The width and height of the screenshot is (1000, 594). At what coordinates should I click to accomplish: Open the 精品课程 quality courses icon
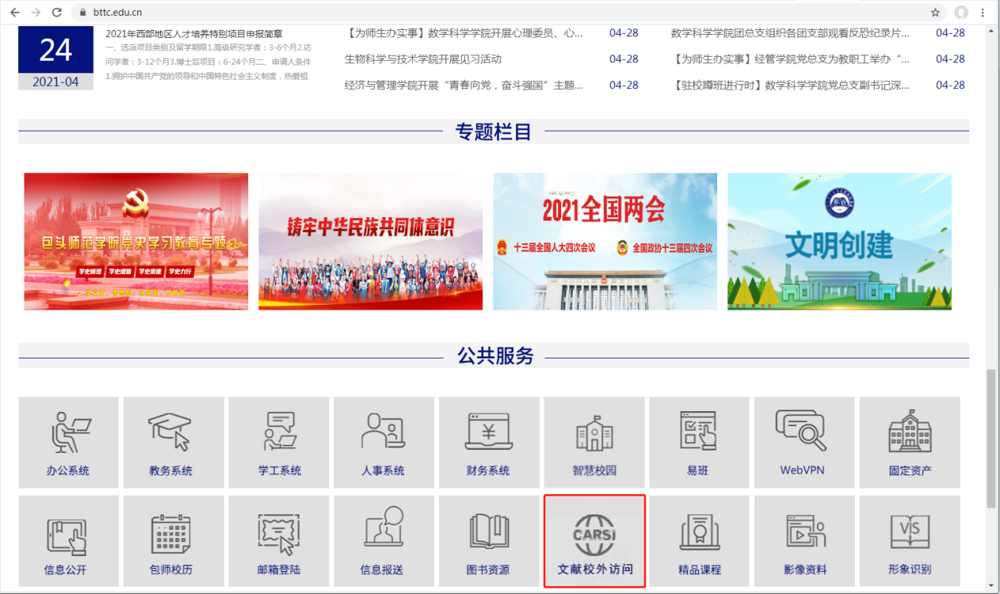699,541
